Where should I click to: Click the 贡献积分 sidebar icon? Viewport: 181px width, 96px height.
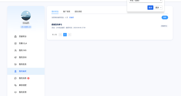15,36
